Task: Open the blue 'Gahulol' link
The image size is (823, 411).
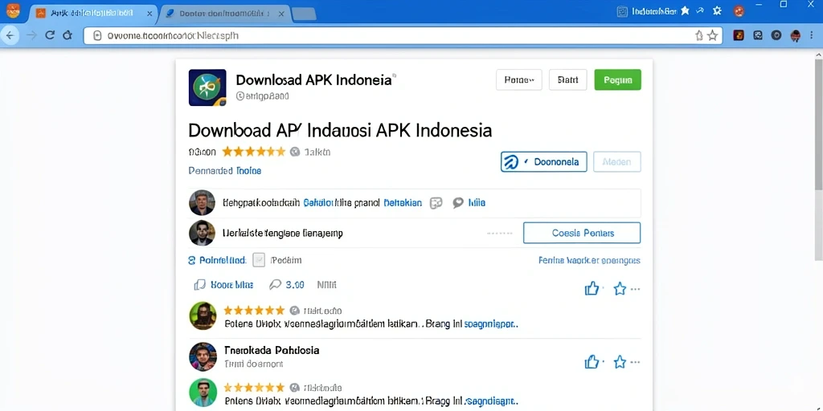Action: tap(318, 202)
